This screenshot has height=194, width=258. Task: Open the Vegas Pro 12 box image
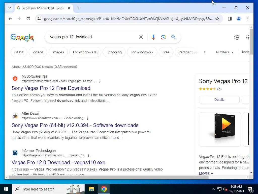(x=220, y=129)
